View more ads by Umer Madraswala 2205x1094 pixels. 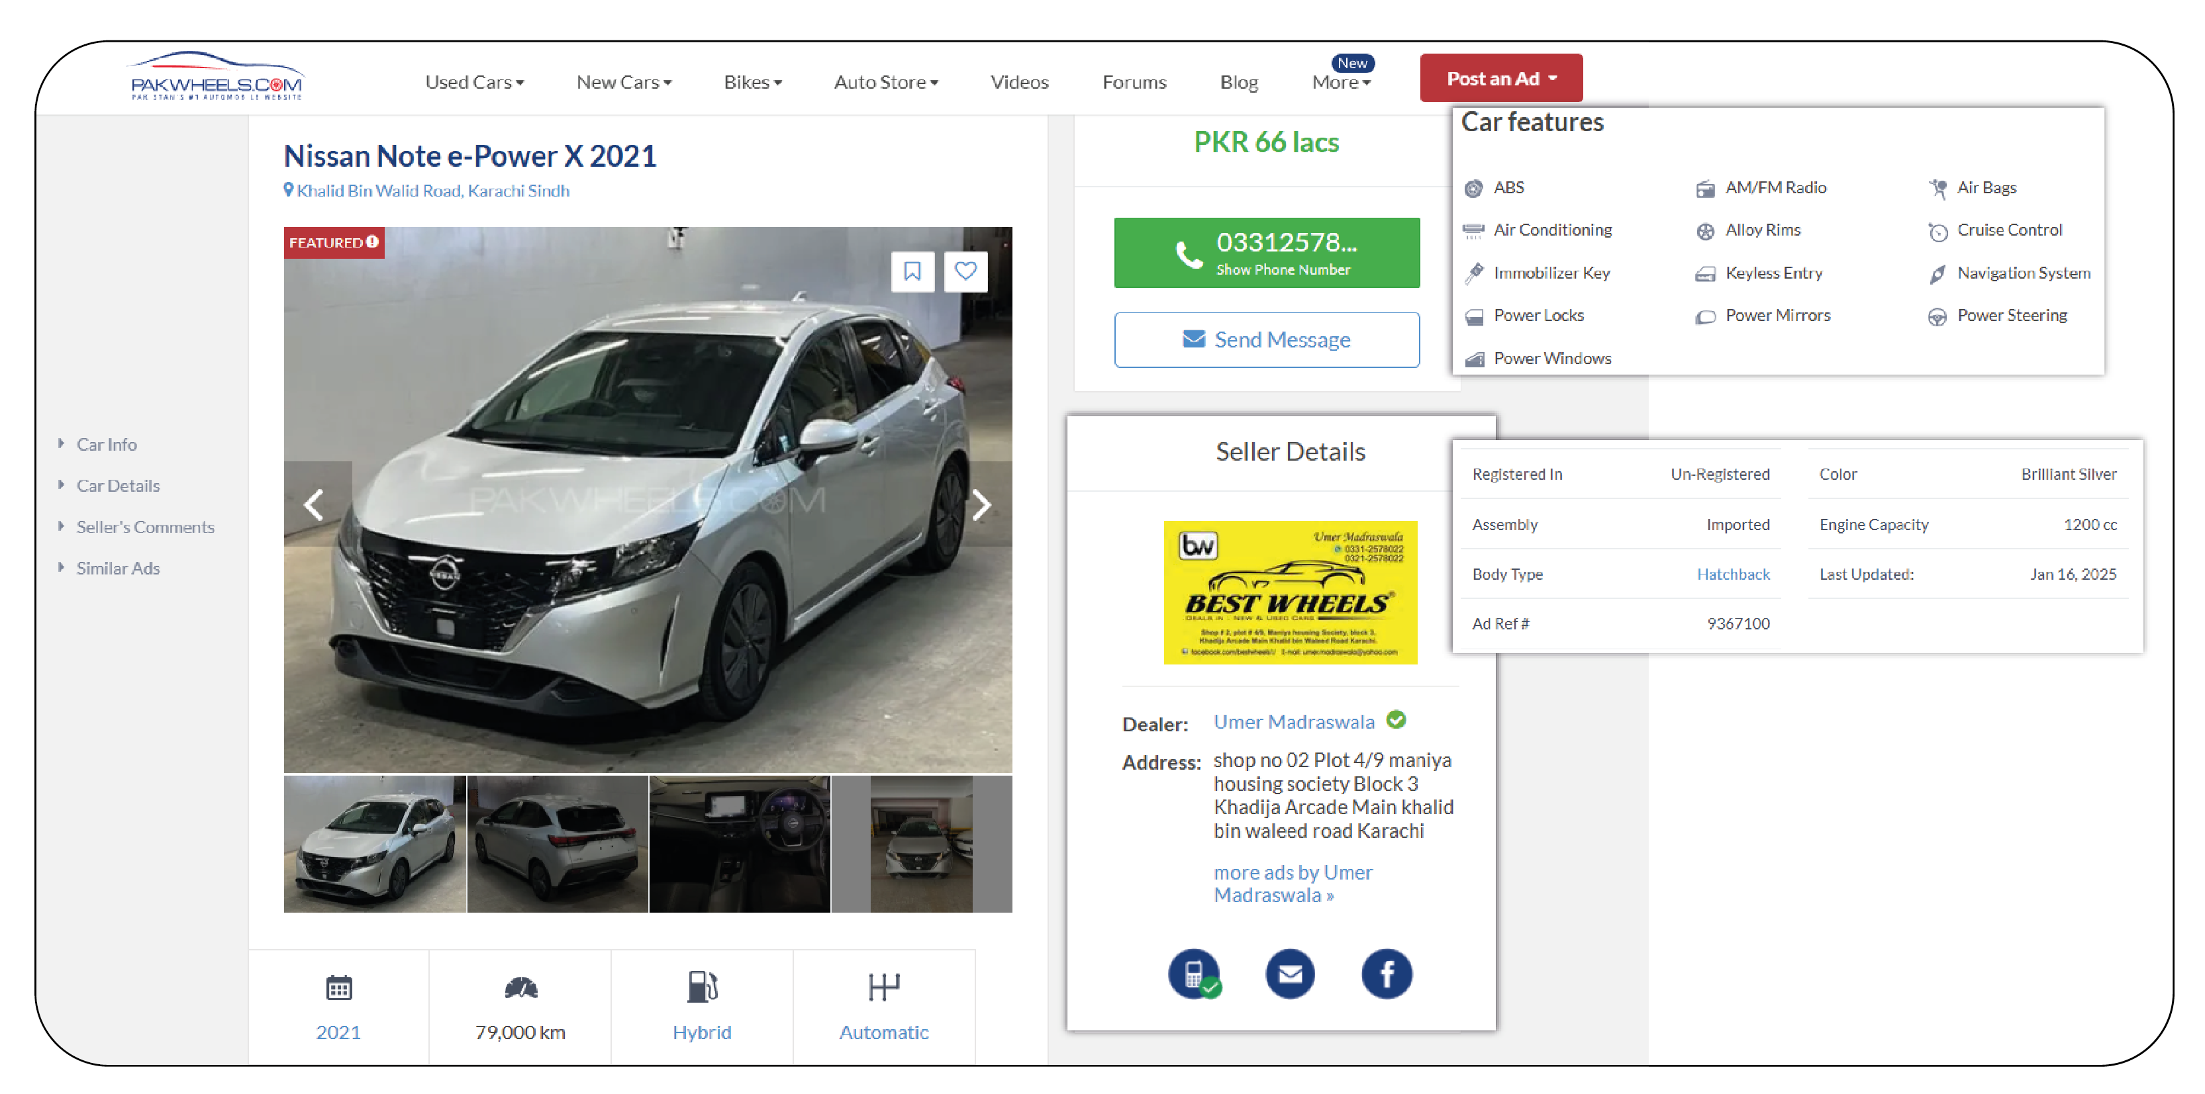1293,884
